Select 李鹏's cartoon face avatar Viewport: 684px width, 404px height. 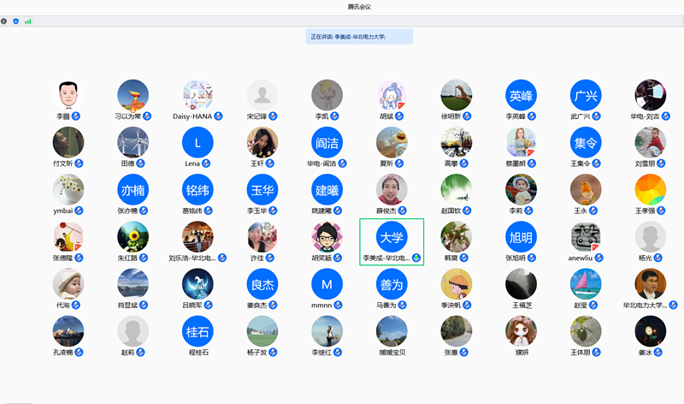pyautogui.click(x=68, y=95)
